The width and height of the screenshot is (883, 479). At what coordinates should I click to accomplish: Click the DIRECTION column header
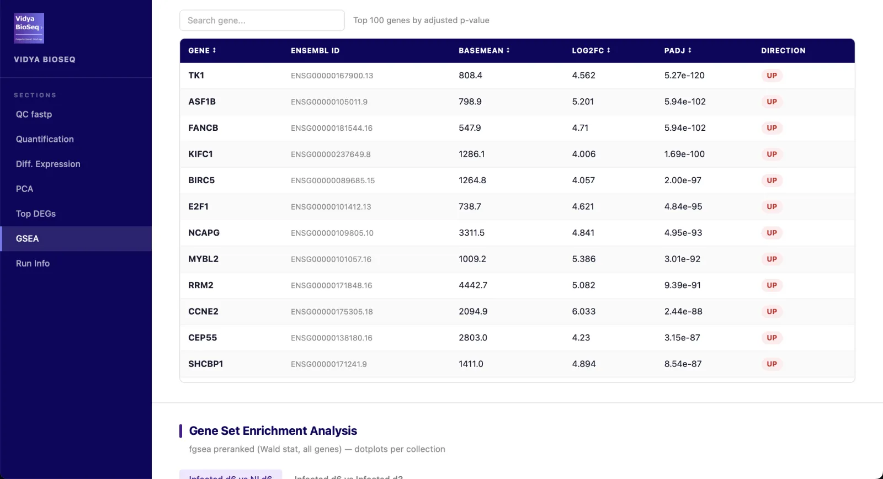tap(783, 50)
